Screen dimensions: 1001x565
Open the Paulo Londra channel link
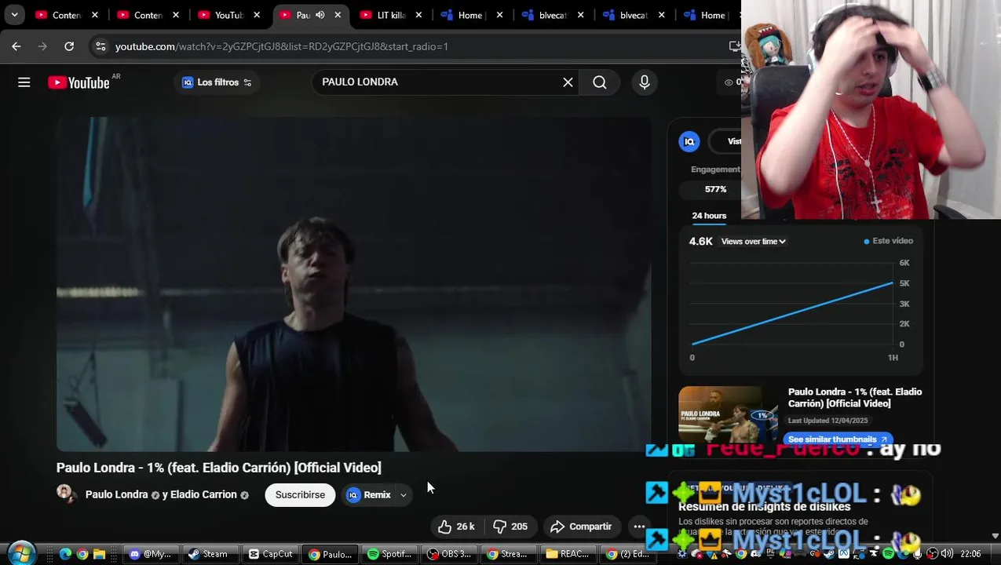point(116,494)
